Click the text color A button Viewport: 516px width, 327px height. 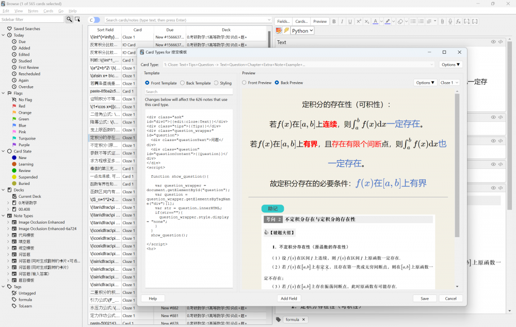coord(375,21)
